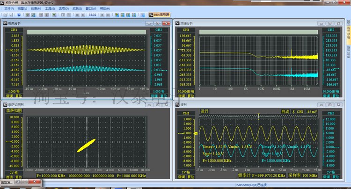This screenshot has height=189, width=351.
Task: Open the trigger source CH1 selector
Action: pos(300,112)
